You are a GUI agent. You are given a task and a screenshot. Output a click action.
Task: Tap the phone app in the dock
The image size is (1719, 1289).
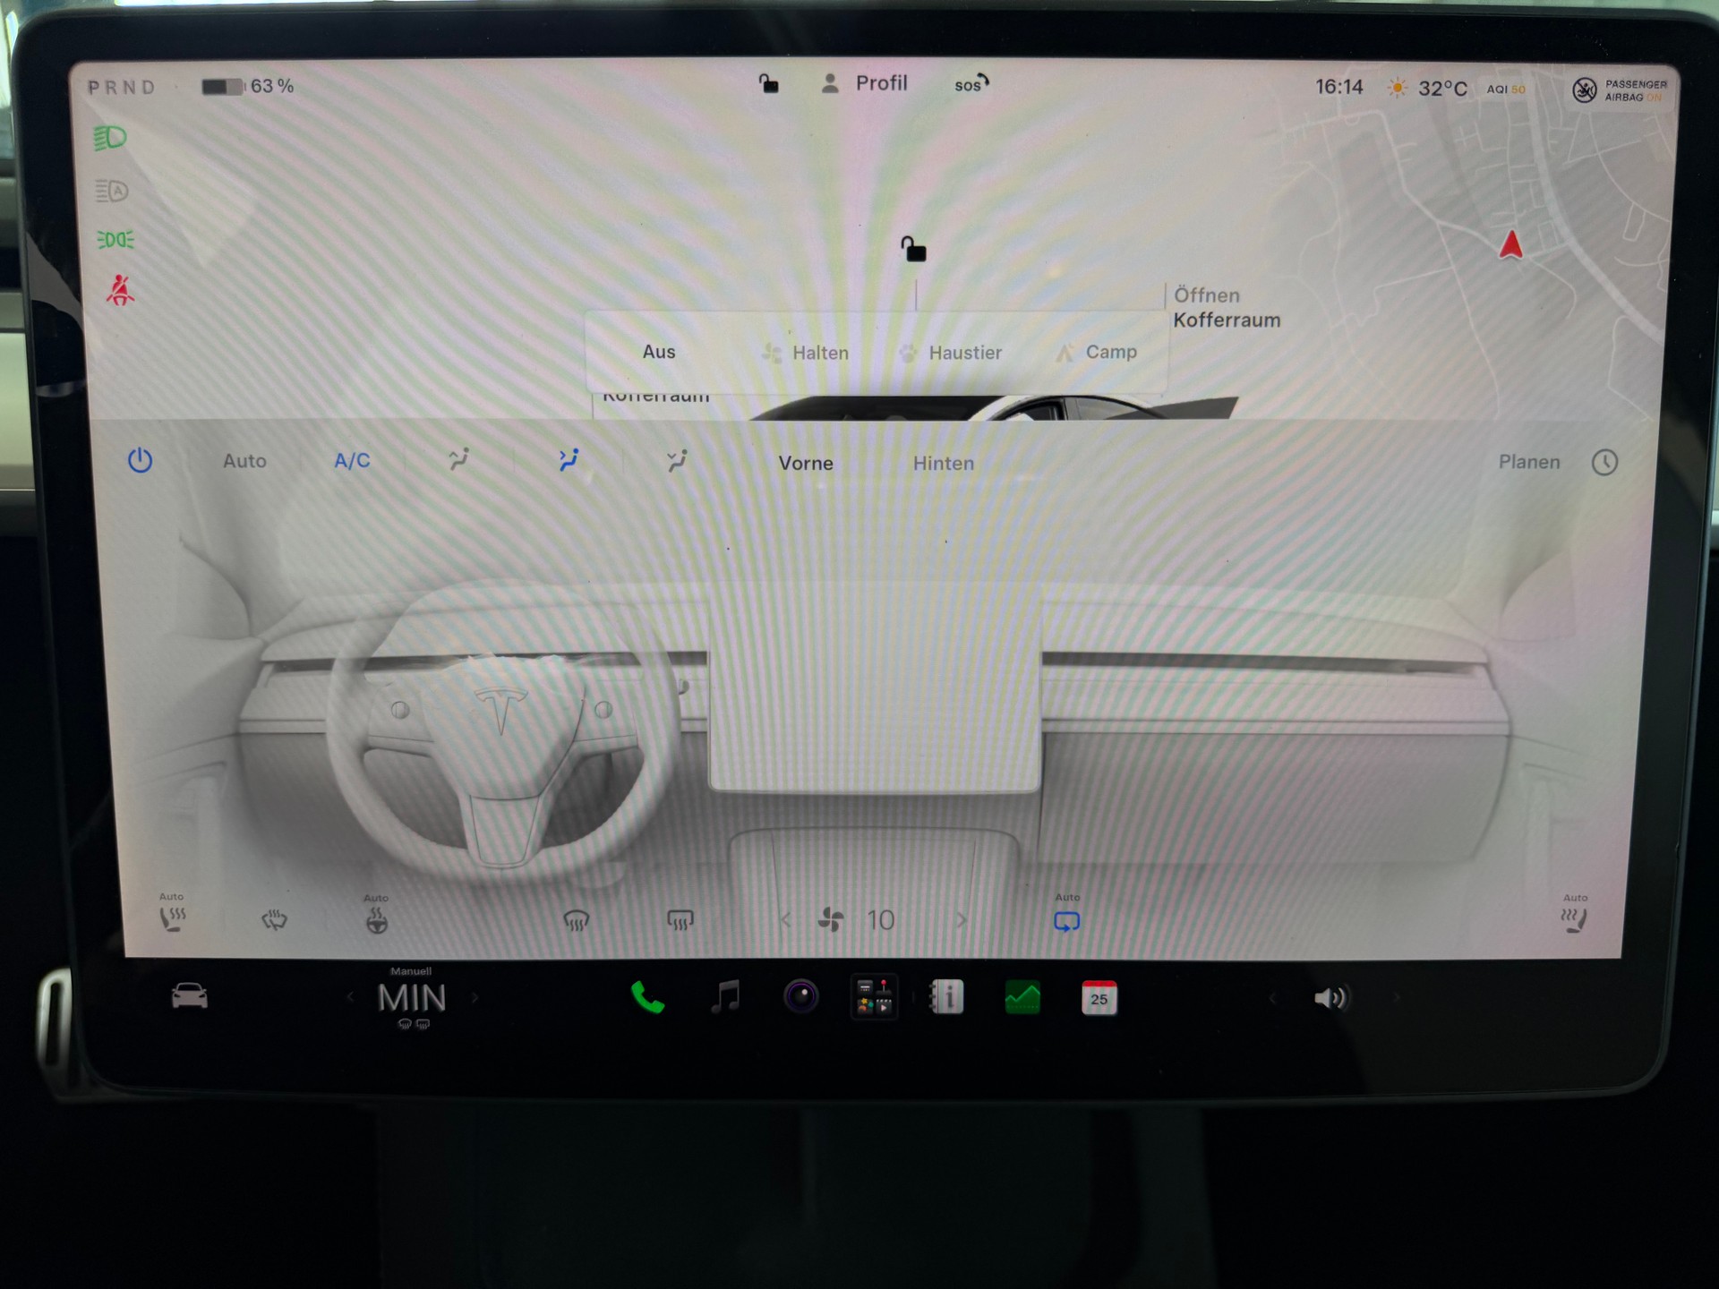(647, 997)
